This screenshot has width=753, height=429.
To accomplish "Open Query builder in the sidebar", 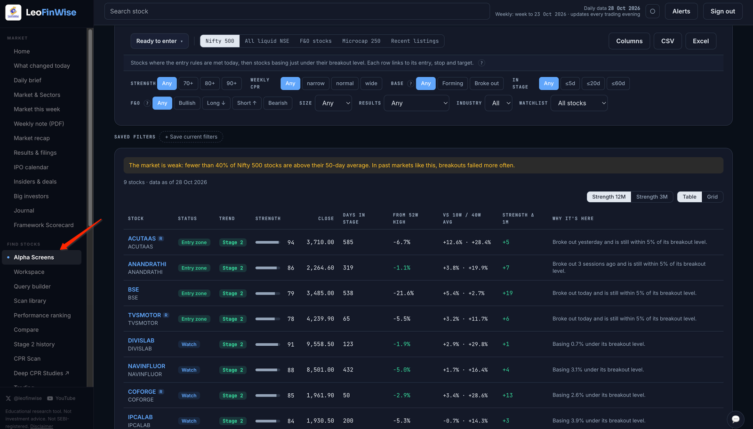I will 32,286.
